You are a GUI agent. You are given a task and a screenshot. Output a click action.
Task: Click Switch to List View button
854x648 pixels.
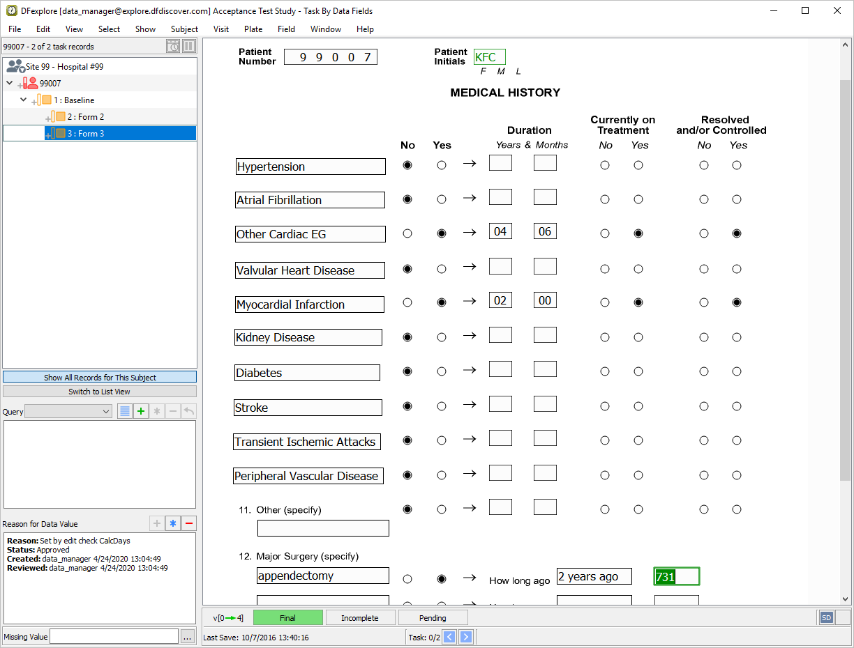click(x=100, y=392)
